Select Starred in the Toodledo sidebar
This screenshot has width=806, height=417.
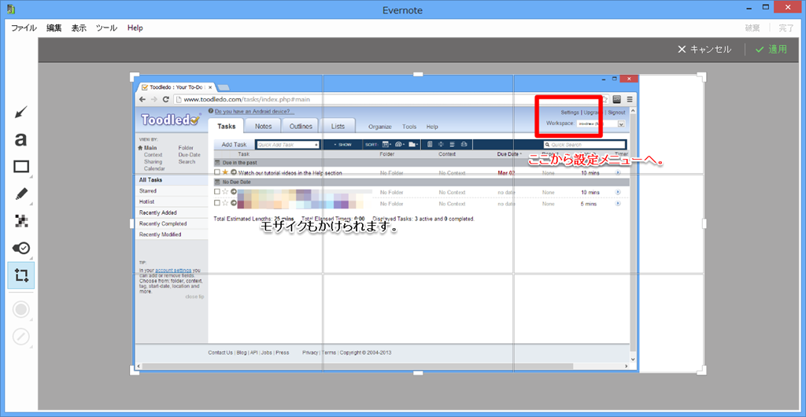click(147, 190)
